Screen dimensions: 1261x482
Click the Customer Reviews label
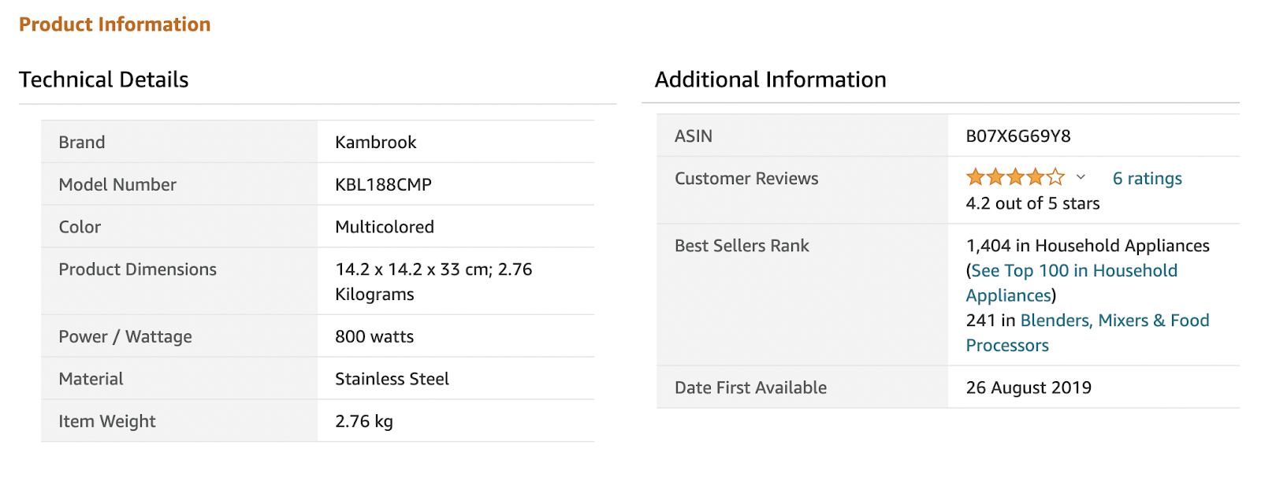[746, 179]
